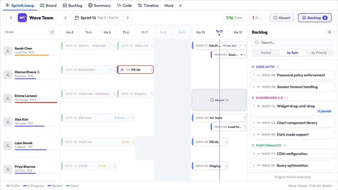Switch to the Timeline tab

point(148,5)
